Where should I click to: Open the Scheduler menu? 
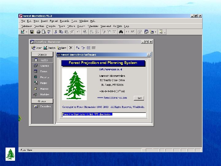coord(93,26)
